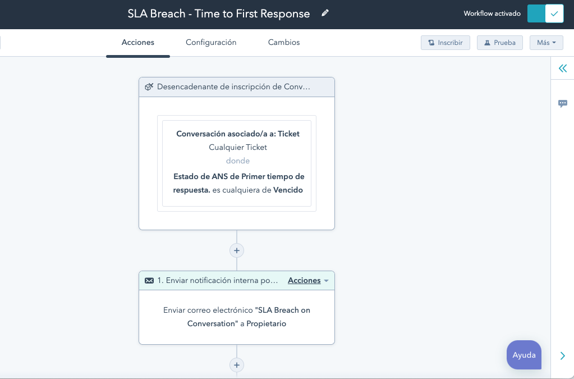
Task: Add action via plus below trigger
Action: 237,250
